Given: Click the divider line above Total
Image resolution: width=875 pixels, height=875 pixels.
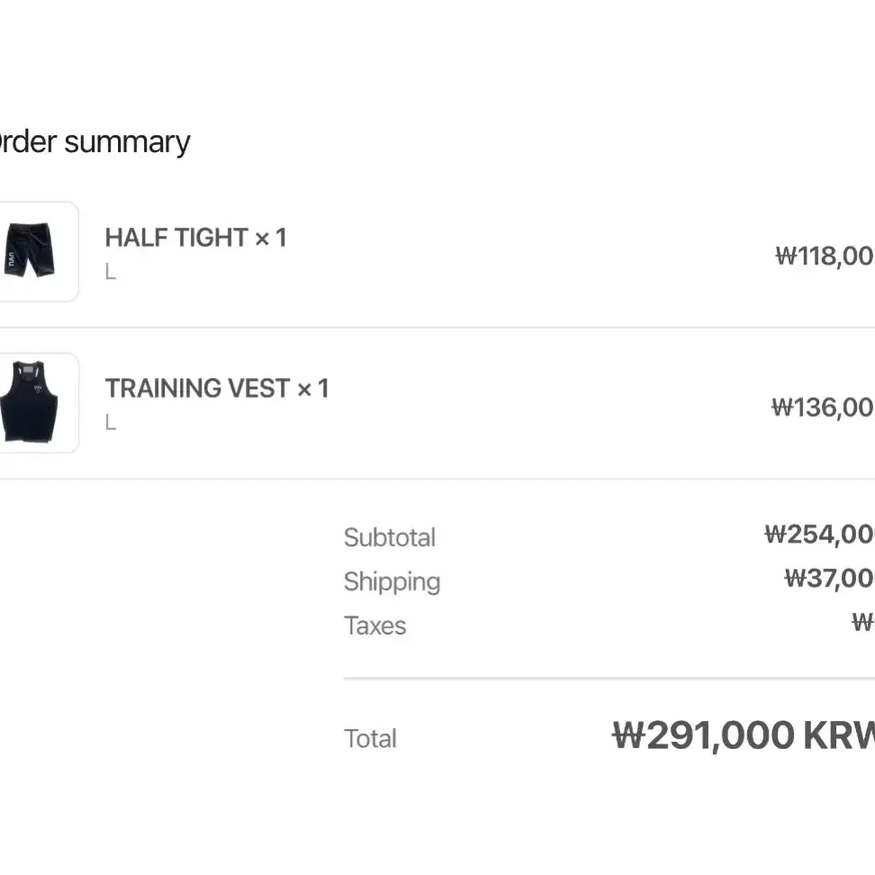Looking at the screenshot, I should pos(609,678).
